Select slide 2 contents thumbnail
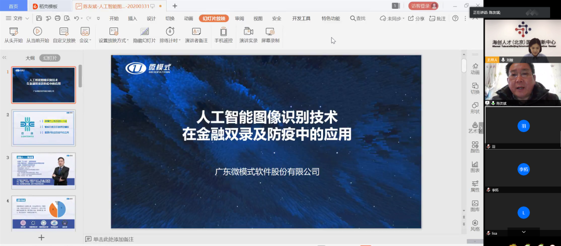The width and height of the screenshot is (561, 246). 44,128
